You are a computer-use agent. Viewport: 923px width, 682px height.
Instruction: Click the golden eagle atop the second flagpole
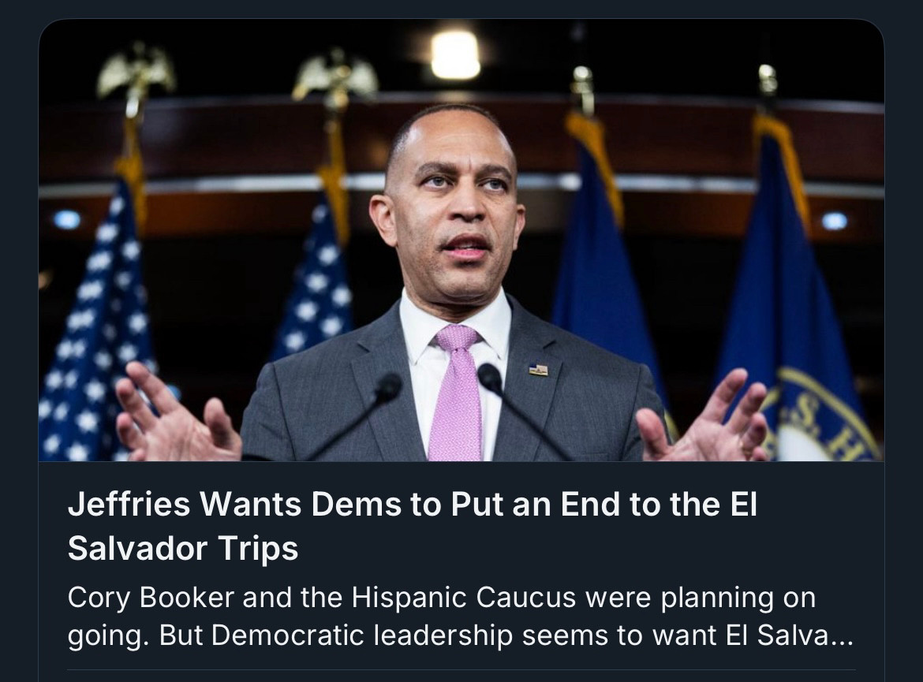tap(335, 80)
